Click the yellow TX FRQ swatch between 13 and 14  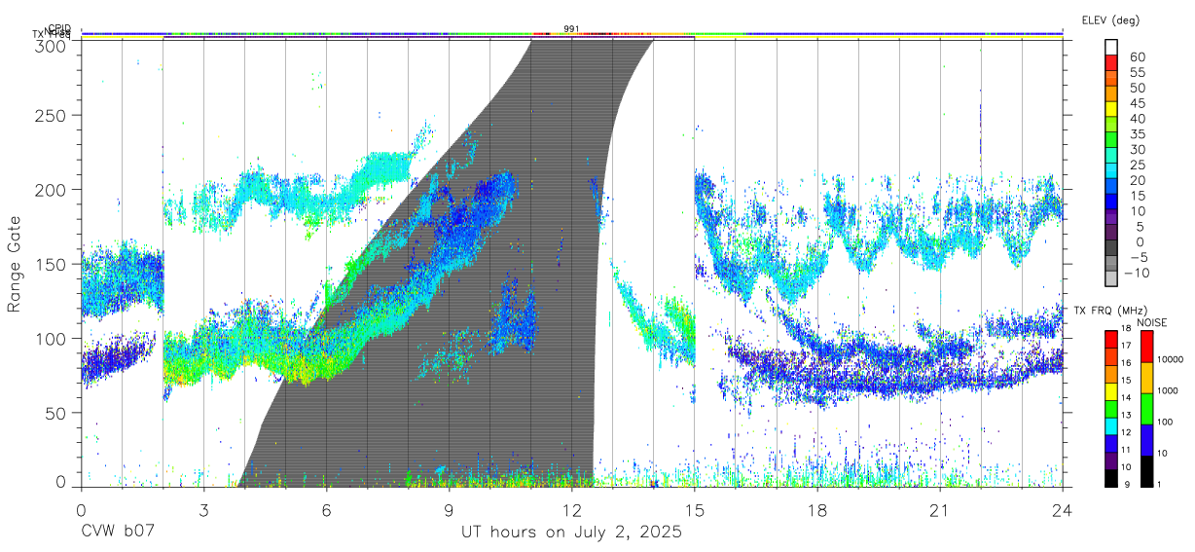tap(1111, 391)
